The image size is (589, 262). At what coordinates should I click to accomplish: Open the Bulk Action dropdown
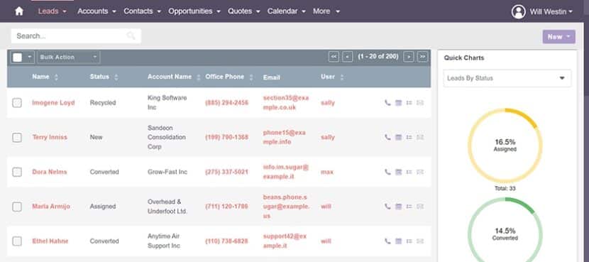coord(69,57)
